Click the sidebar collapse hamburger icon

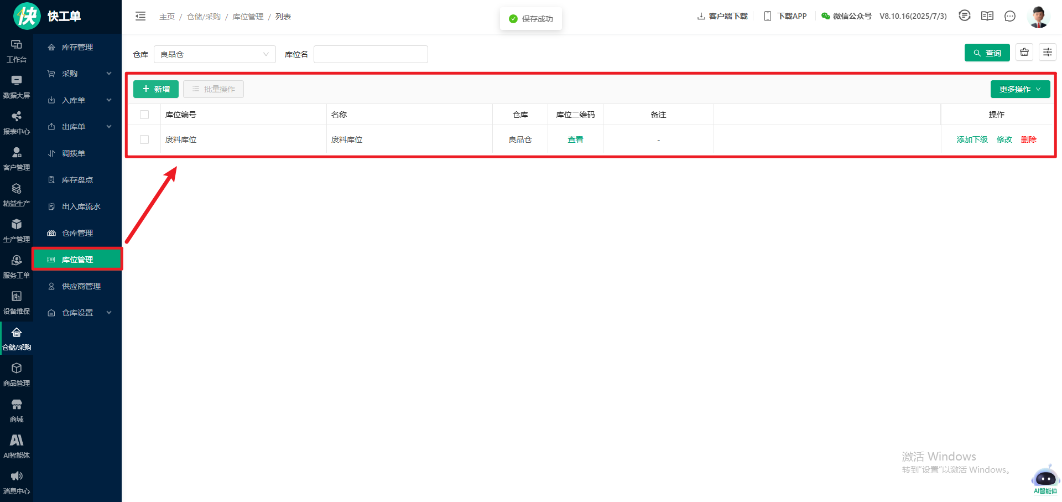pyautogui.click(x=140, y=17)
